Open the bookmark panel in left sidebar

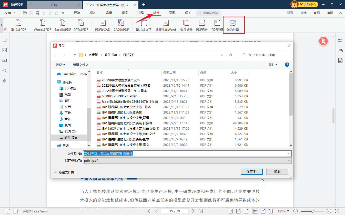coord(4,40)
